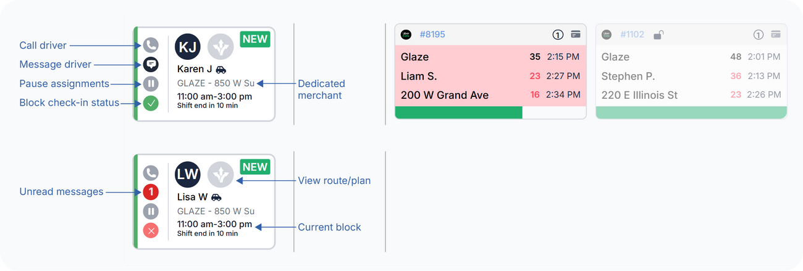Open order #8195 link
803x271 pixels.
(x=432, y=35)
